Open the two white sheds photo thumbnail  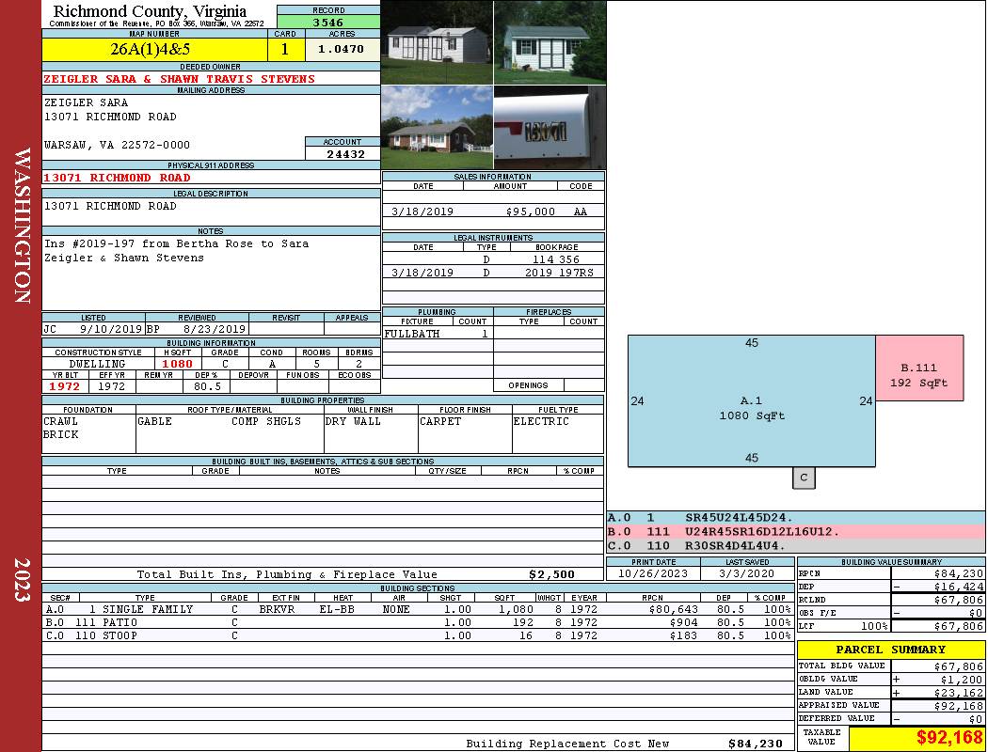tap(438, 42)
